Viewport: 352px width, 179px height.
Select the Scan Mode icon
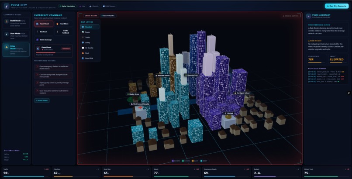(7, 34)
